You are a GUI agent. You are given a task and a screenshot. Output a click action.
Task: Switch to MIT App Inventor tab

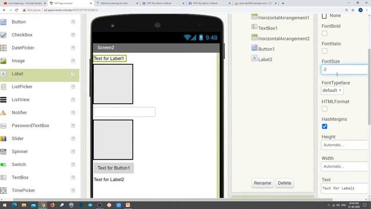(x=71, y=3)
